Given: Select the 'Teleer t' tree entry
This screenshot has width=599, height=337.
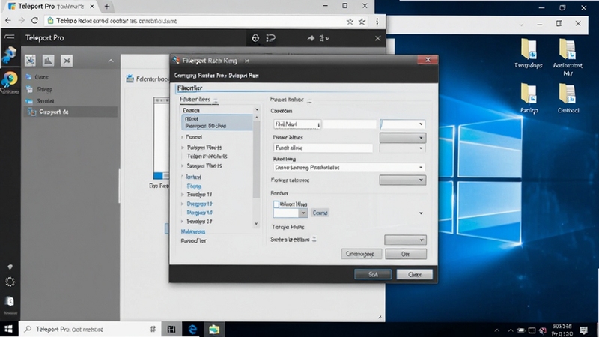Looking at the screenshot, I should [207, 157].
